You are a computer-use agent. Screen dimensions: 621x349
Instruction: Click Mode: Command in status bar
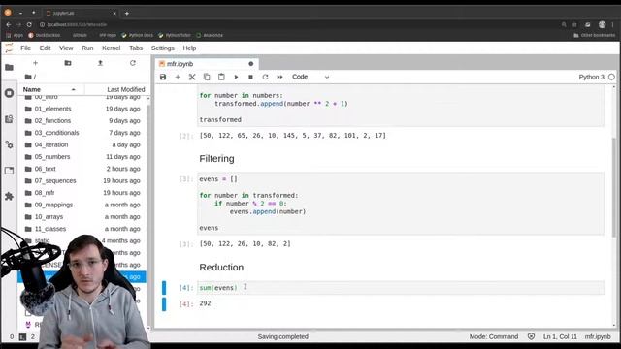494,336
